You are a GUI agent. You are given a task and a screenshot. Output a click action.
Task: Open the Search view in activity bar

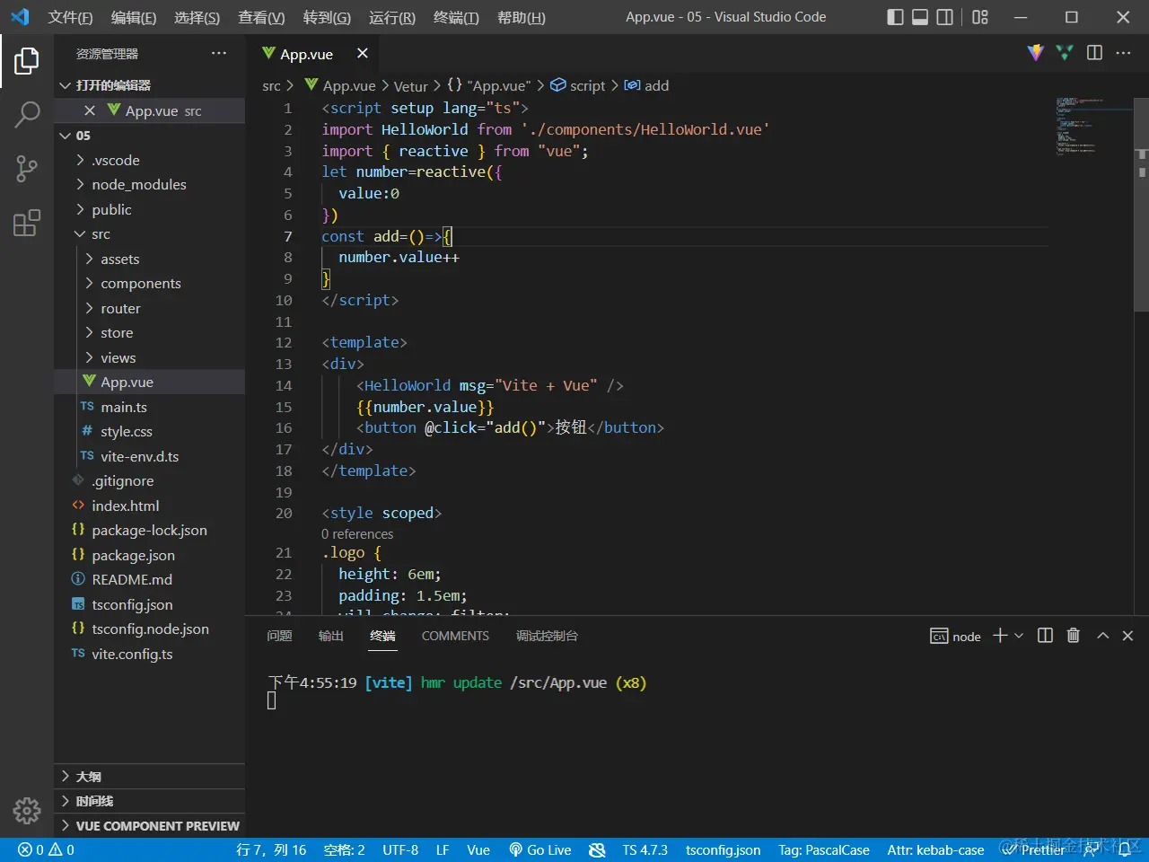27,114
